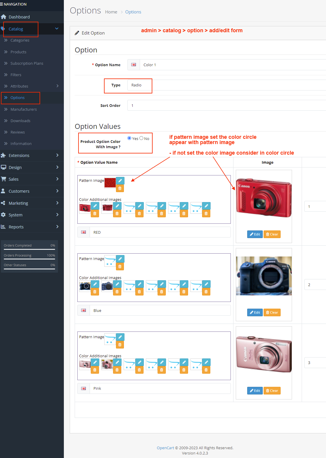
Task: Open Products in the Catalog menu
Action: pyautogui.click(x=18, y=52)
